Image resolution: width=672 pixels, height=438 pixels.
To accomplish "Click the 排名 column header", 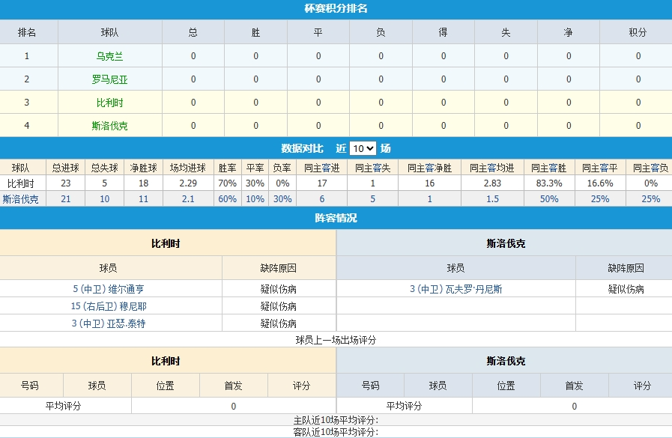I will 27,33.
